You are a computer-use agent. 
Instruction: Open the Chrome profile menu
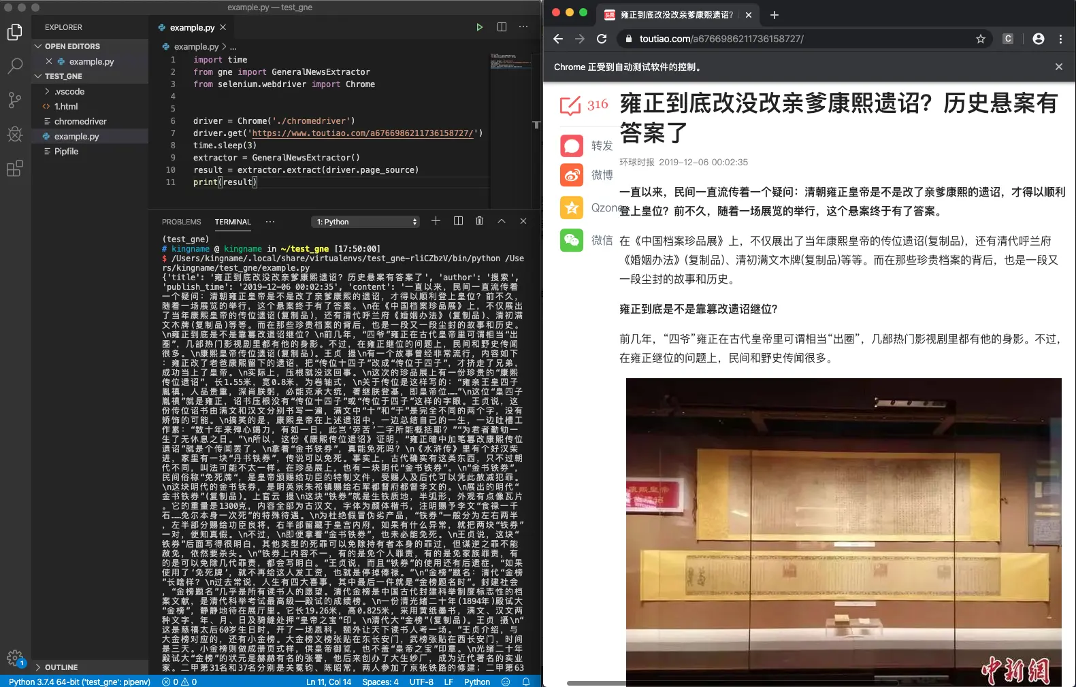click(x=1039, y=39)
